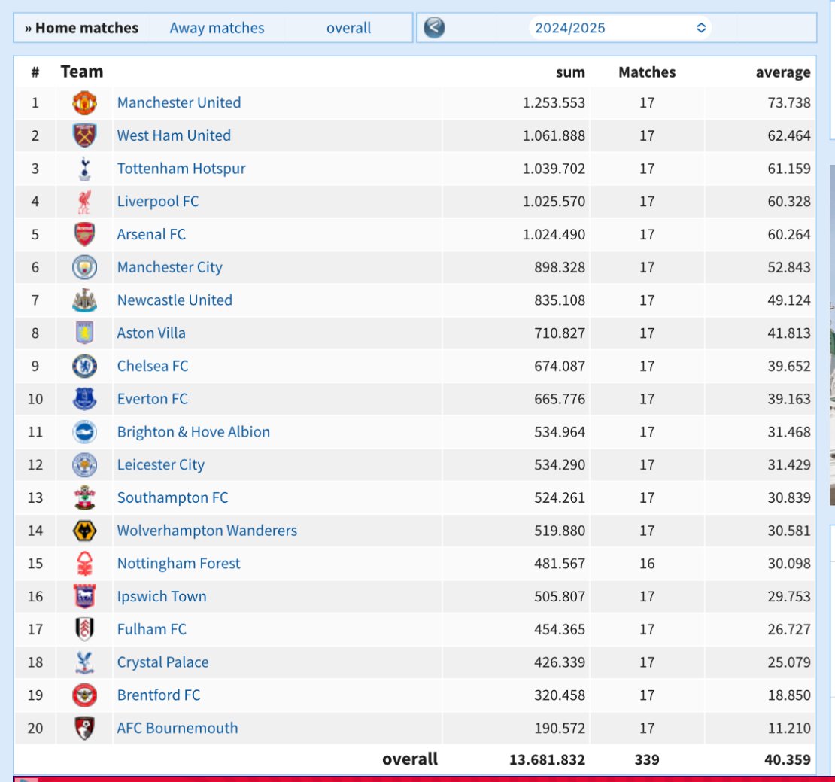Open the AFC Bournemouth team link
Viewport: 835px width, 782px height.
[178, 729]
